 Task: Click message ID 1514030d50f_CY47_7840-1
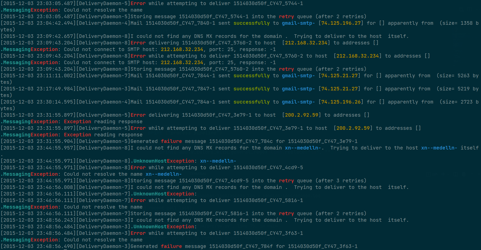coord(180,23)
